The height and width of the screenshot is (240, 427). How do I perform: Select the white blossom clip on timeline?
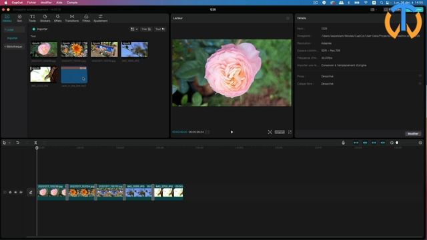tap(169, 192)
